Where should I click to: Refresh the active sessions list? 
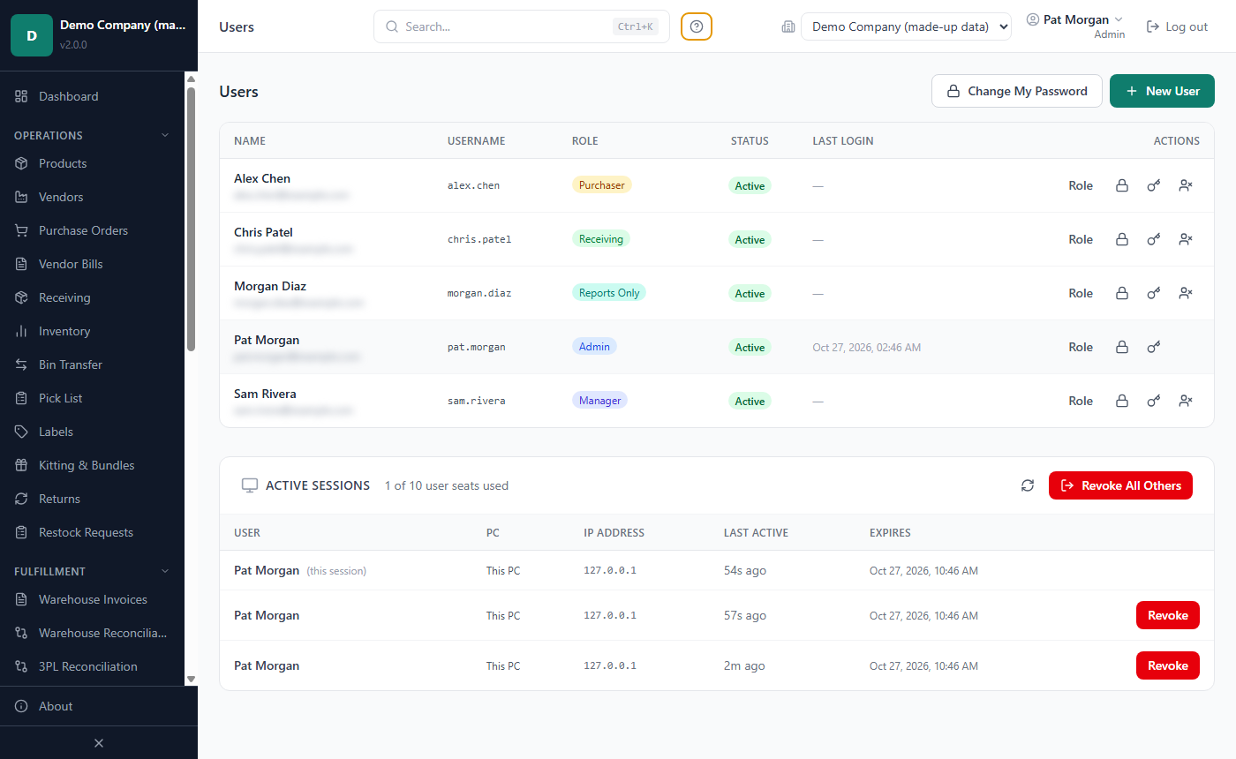pos(1028,485)
